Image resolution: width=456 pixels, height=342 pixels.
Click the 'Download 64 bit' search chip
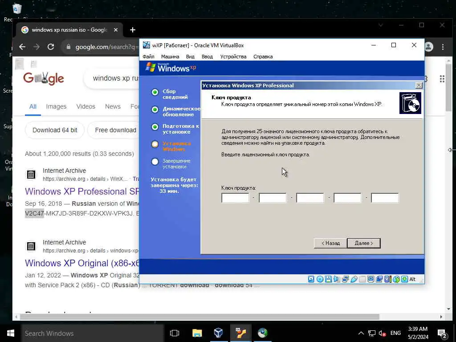click(55, 130)
